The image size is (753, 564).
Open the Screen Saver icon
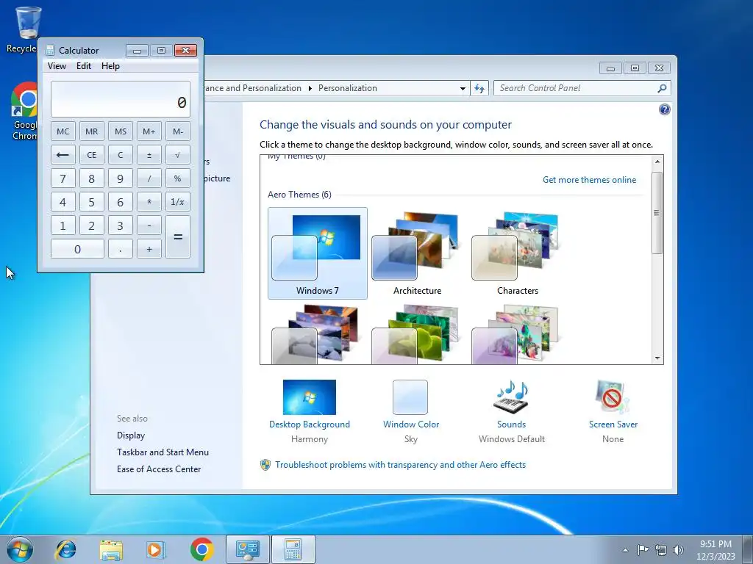613,397
